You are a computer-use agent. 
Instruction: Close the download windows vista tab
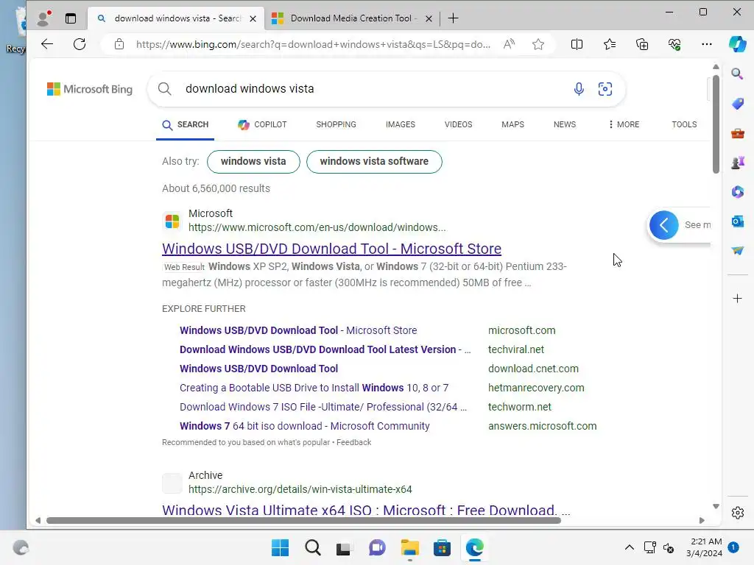[x=253, y=18]
